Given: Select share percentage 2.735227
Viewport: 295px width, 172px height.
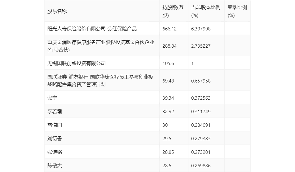Looking at the screenshot, I should click(x=201, y=46).
